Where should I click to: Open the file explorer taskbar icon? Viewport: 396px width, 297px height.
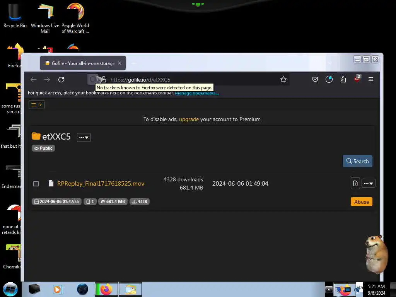[x=130, y=289]
